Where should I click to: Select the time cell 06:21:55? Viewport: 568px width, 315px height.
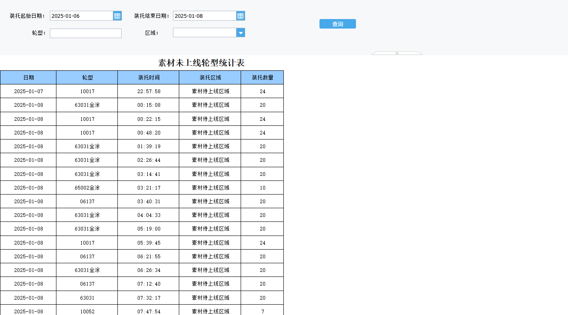[149, 257]
